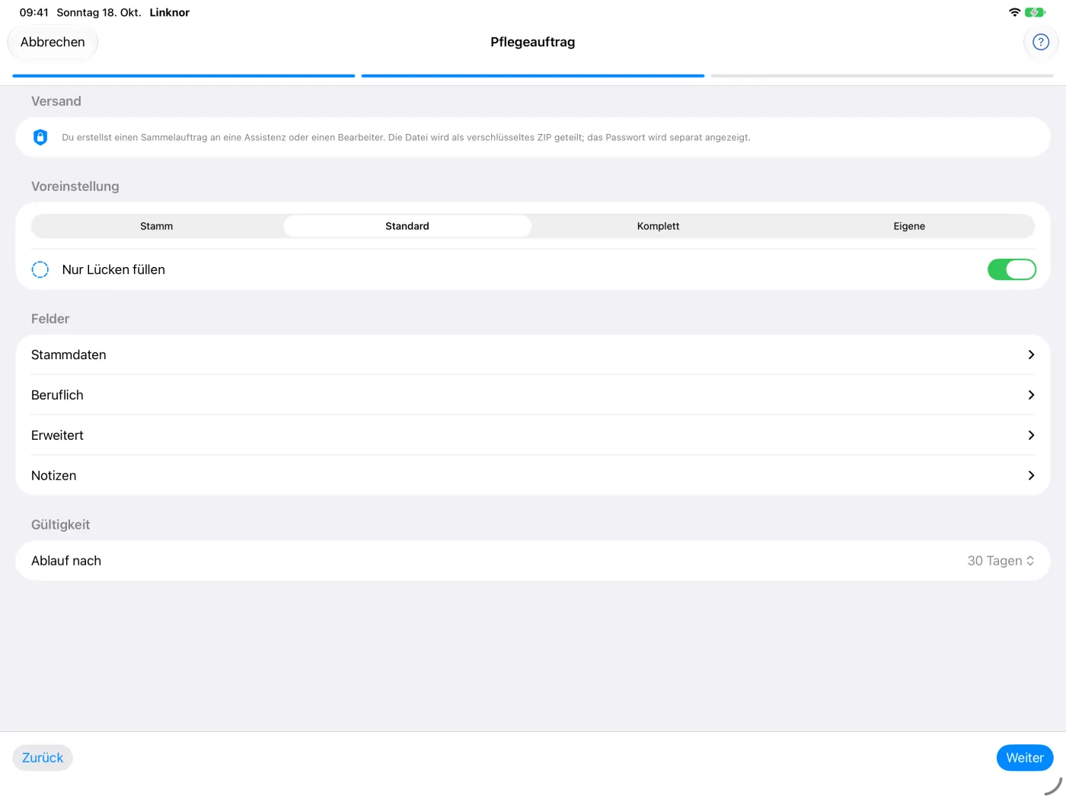Toggle the Nur Lücken füllen switch
This screenshot has width=1066, height=799.
1011,269
